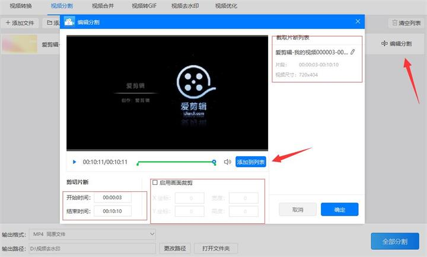This screenshot has width=427, height=257.
Task: Click 添加文件 in main window
Action: [x=20, y=23]
